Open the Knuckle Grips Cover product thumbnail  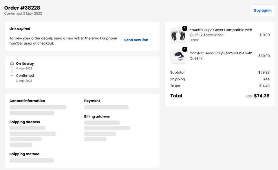click(x=178, y=35)
